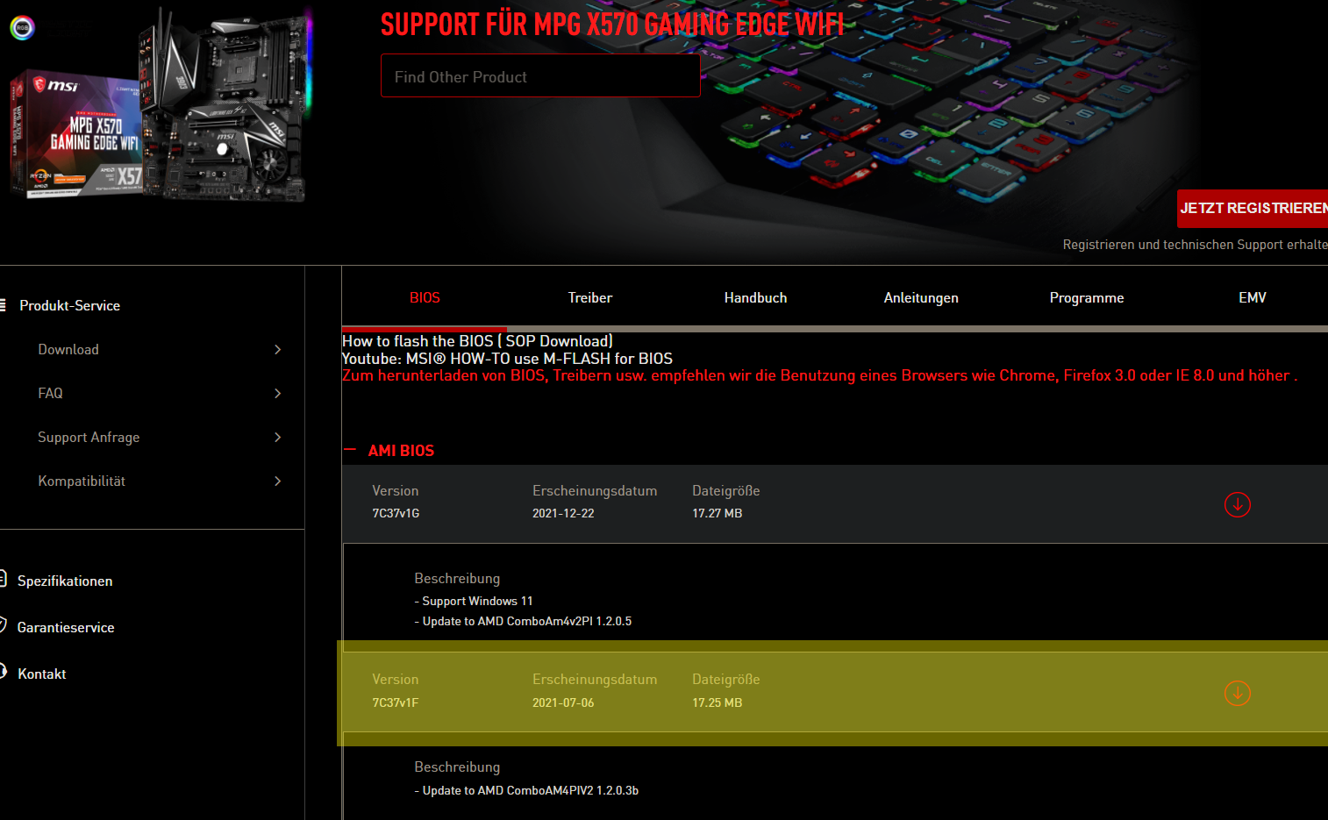Expand the Download submenu arrow

(x=277, y=349)
